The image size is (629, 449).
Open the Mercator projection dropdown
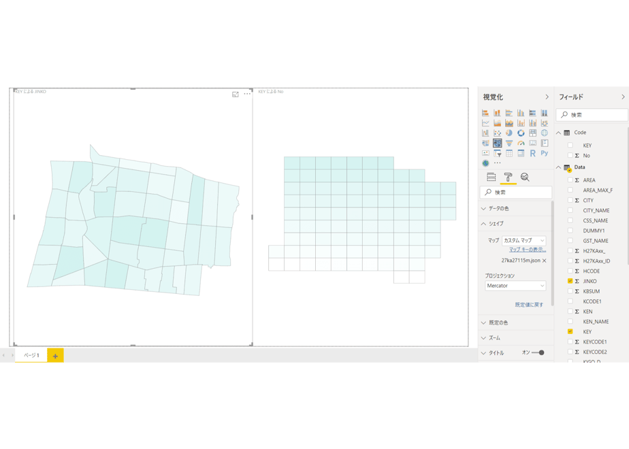click(515, 286)
